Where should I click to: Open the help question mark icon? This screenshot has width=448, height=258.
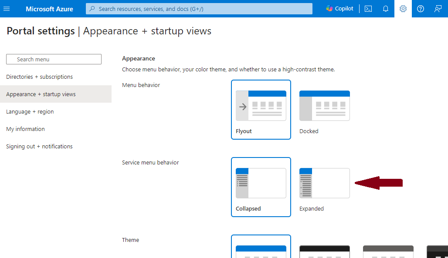coord(420,9)
